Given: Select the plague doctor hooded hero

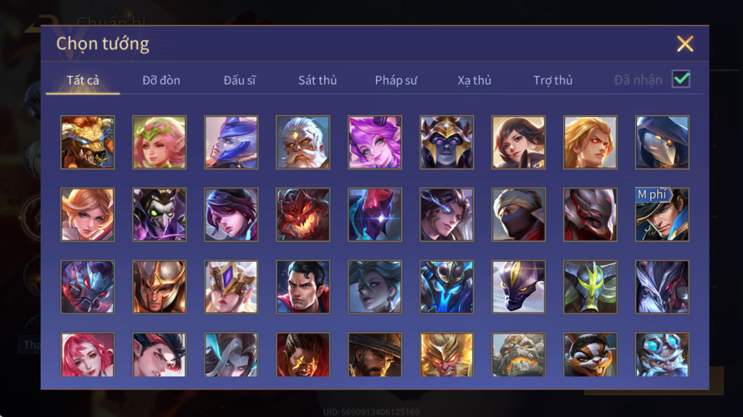Looking at the screenshot, I should pos(662,142).
